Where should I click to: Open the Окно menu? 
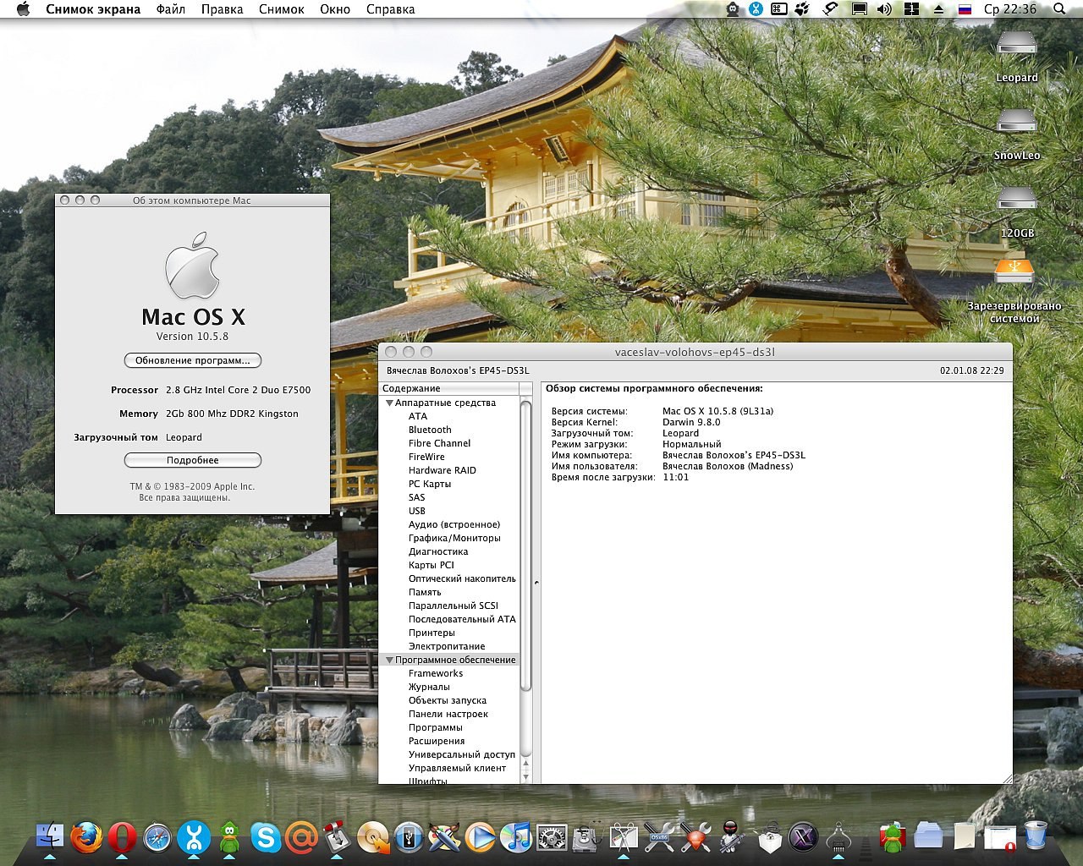(x=335, y=9)
